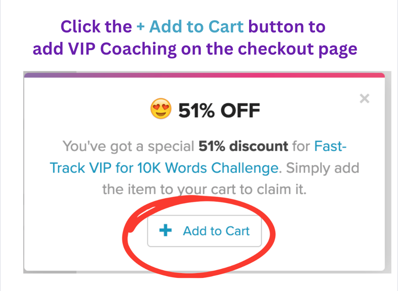Click the Add to Cart button
Viewport: 398px width, 291px height.
(204, 231)
